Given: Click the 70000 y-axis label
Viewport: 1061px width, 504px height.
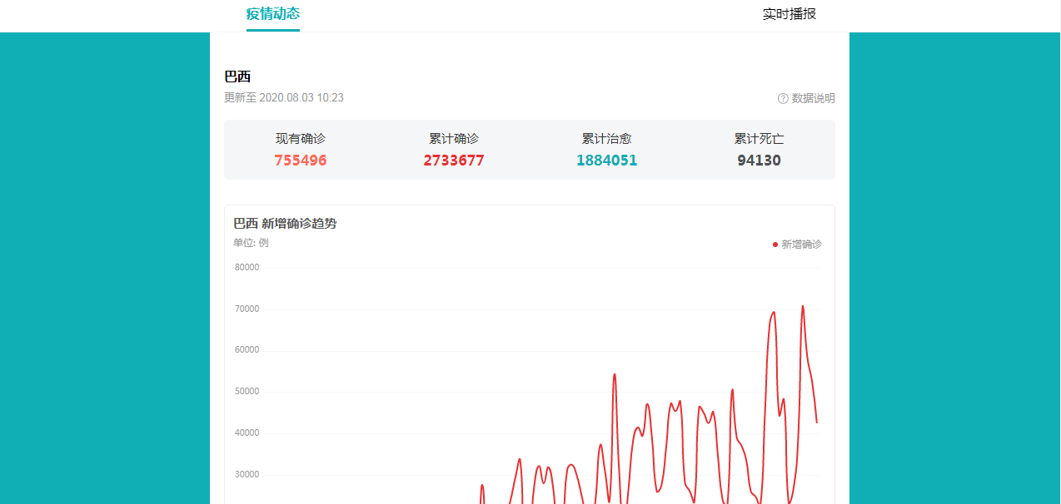Looking at the screenshot, I should tap(247, 309).
